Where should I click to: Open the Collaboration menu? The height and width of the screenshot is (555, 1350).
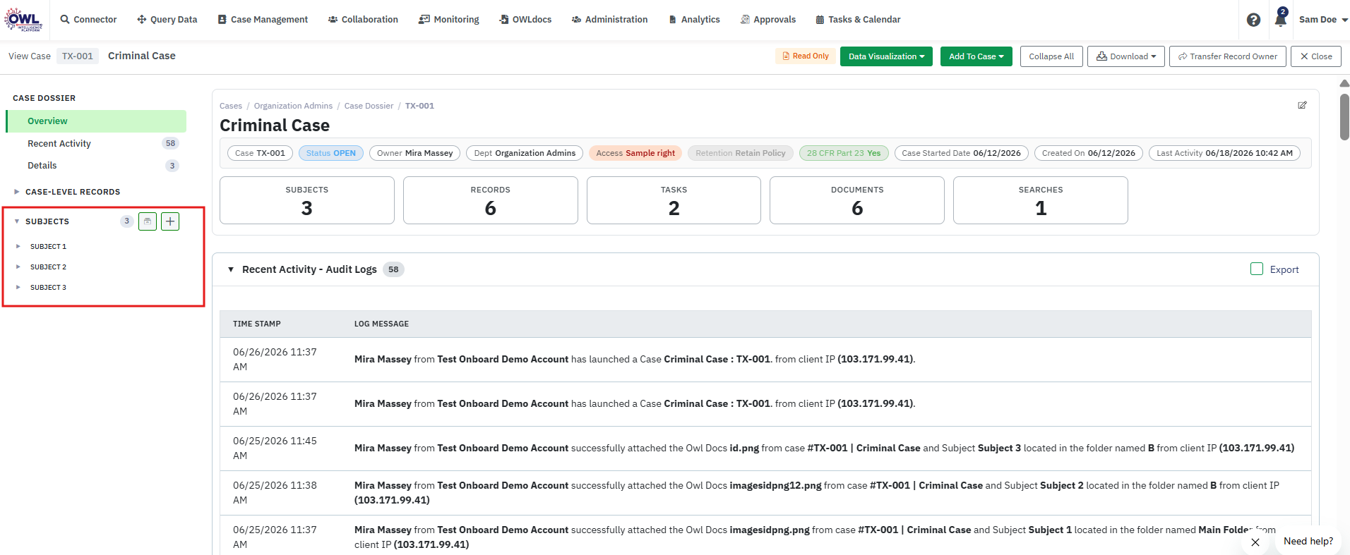(x=363, y=20)
